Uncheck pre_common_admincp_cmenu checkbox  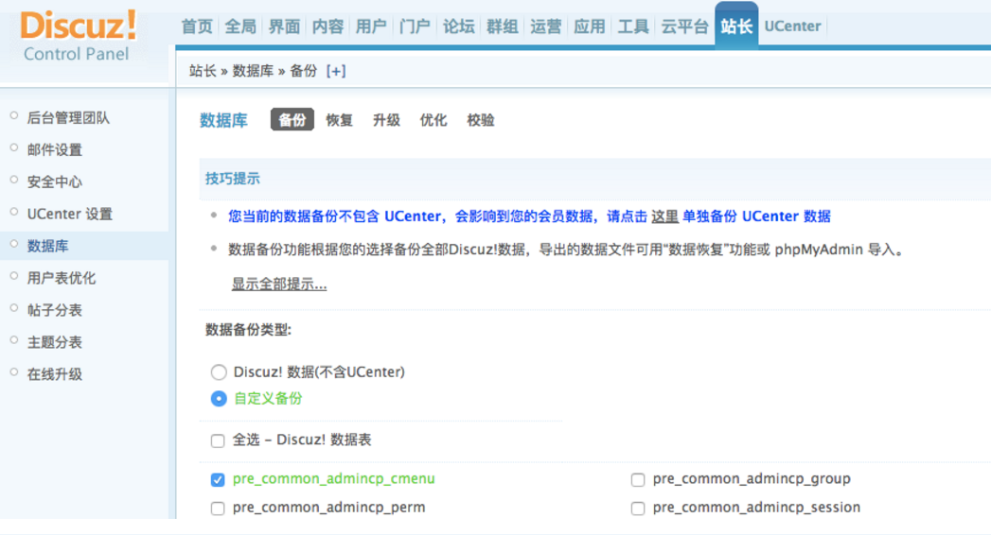[218, 479]
